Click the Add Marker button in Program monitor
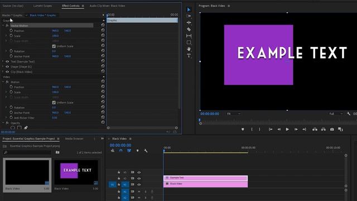 [x=243, y=129]
